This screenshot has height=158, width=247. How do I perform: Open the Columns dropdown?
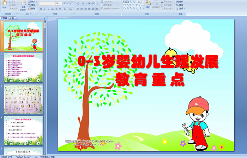pyautogui.click(x=98, y=9)
